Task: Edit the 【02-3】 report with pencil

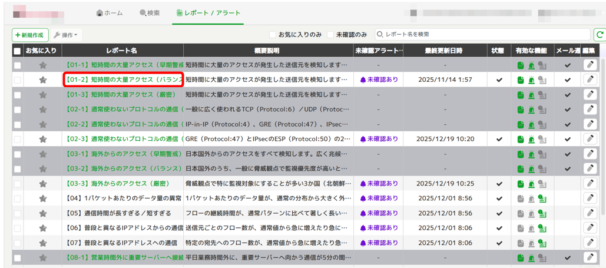Action: click(x=590, y=139)
